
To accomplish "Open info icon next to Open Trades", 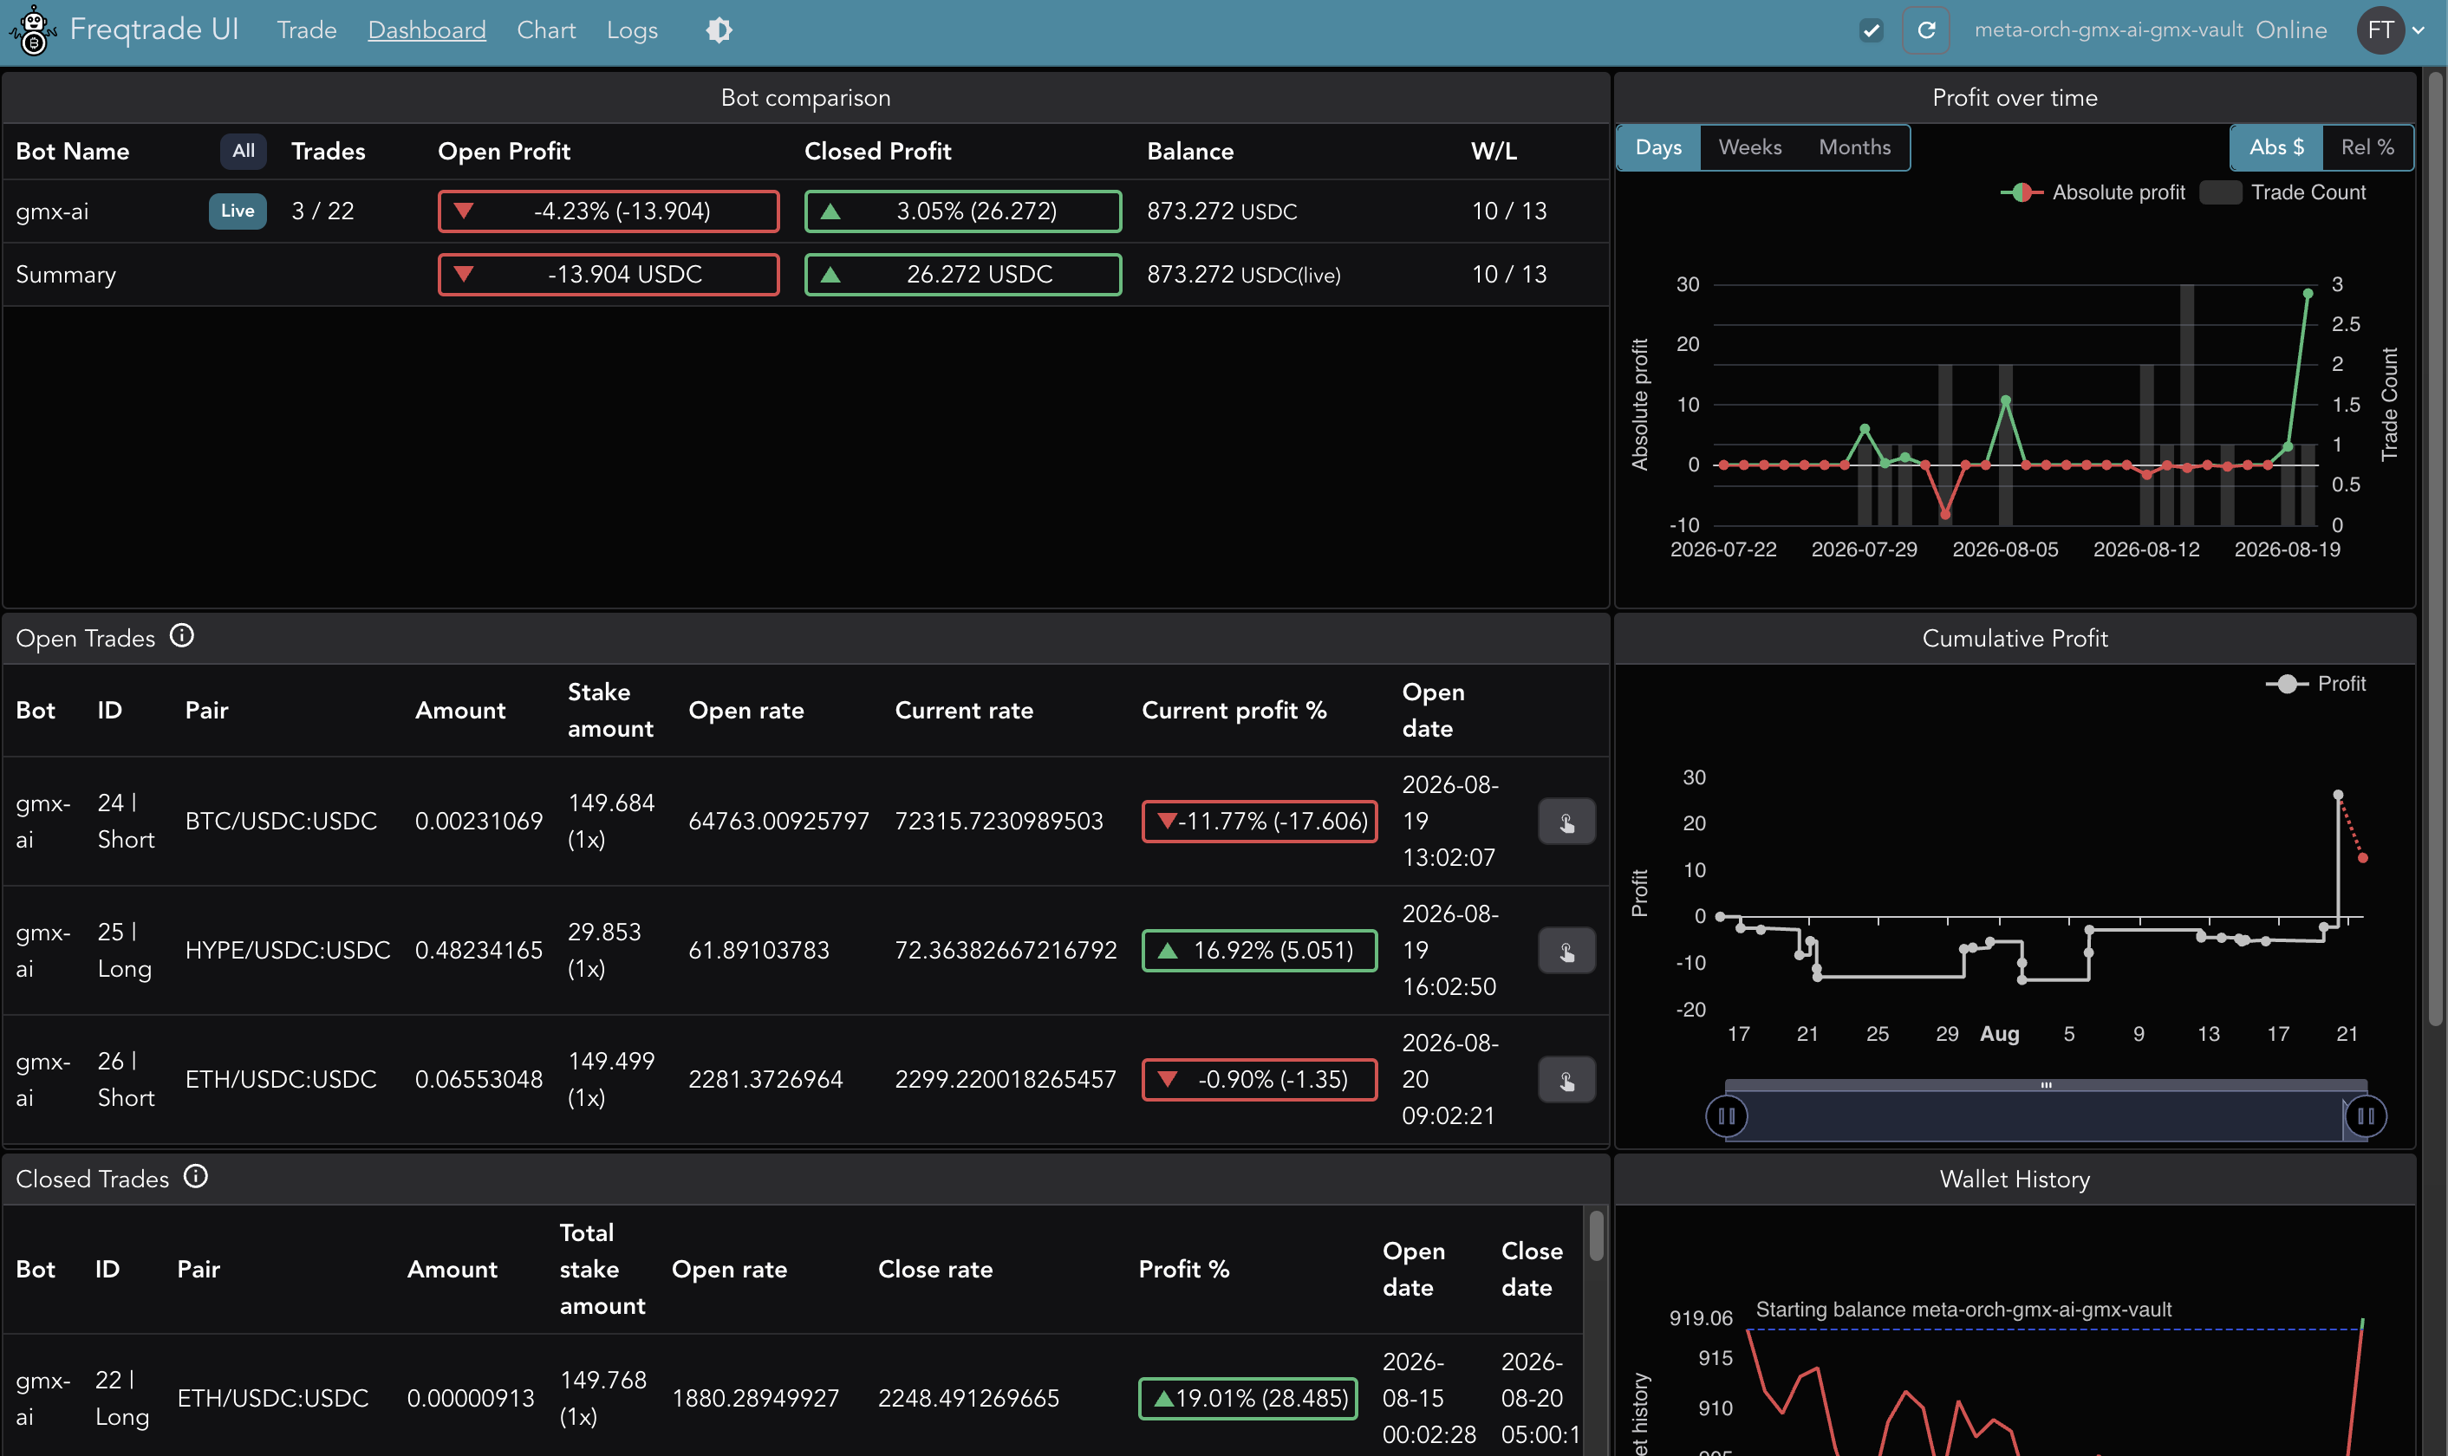I will click(181, 636).
